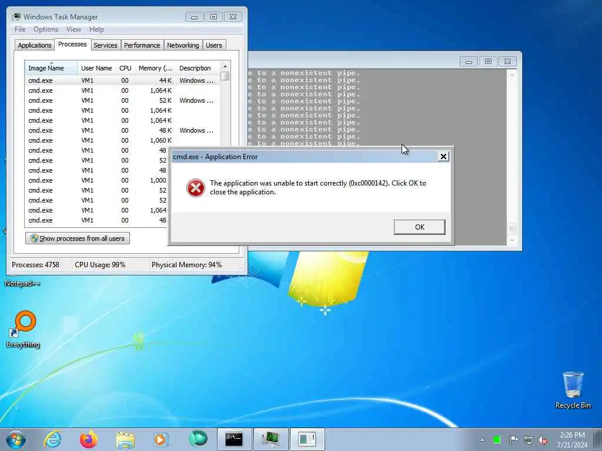Select the Processes tab
Viewport: 602px width, 451px height.
coord(72,44)
